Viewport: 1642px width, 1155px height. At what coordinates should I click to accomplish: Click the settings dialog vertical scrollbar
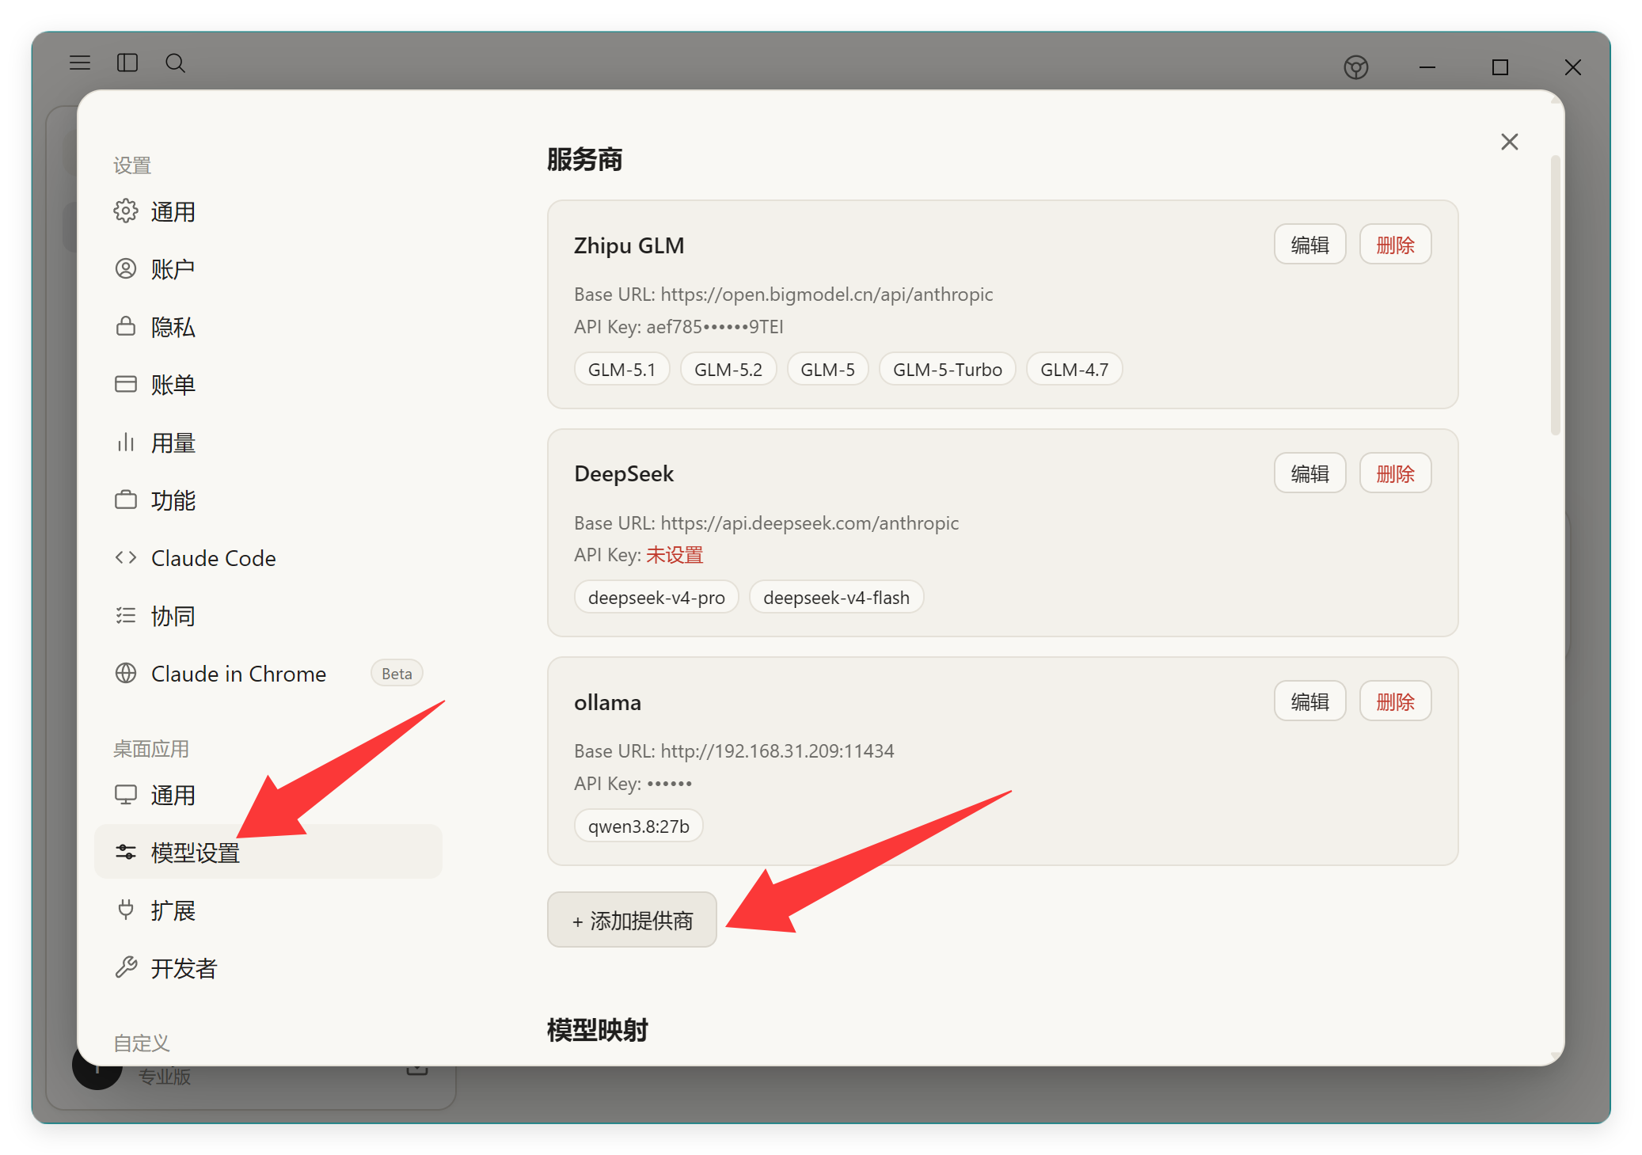coord(1555,294)
